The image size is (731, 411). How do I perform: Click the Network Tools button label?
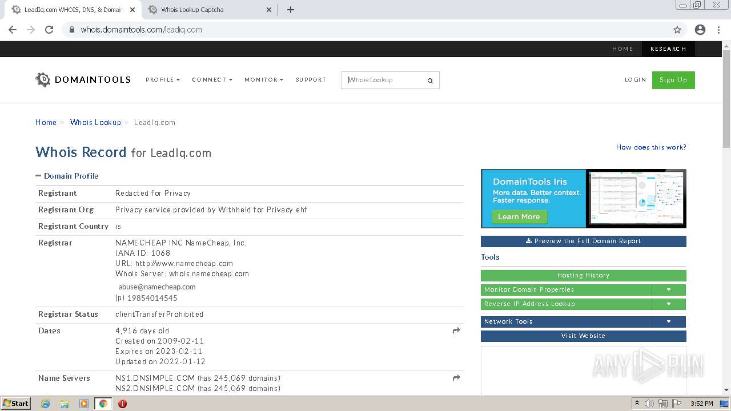tap(508, 321)
